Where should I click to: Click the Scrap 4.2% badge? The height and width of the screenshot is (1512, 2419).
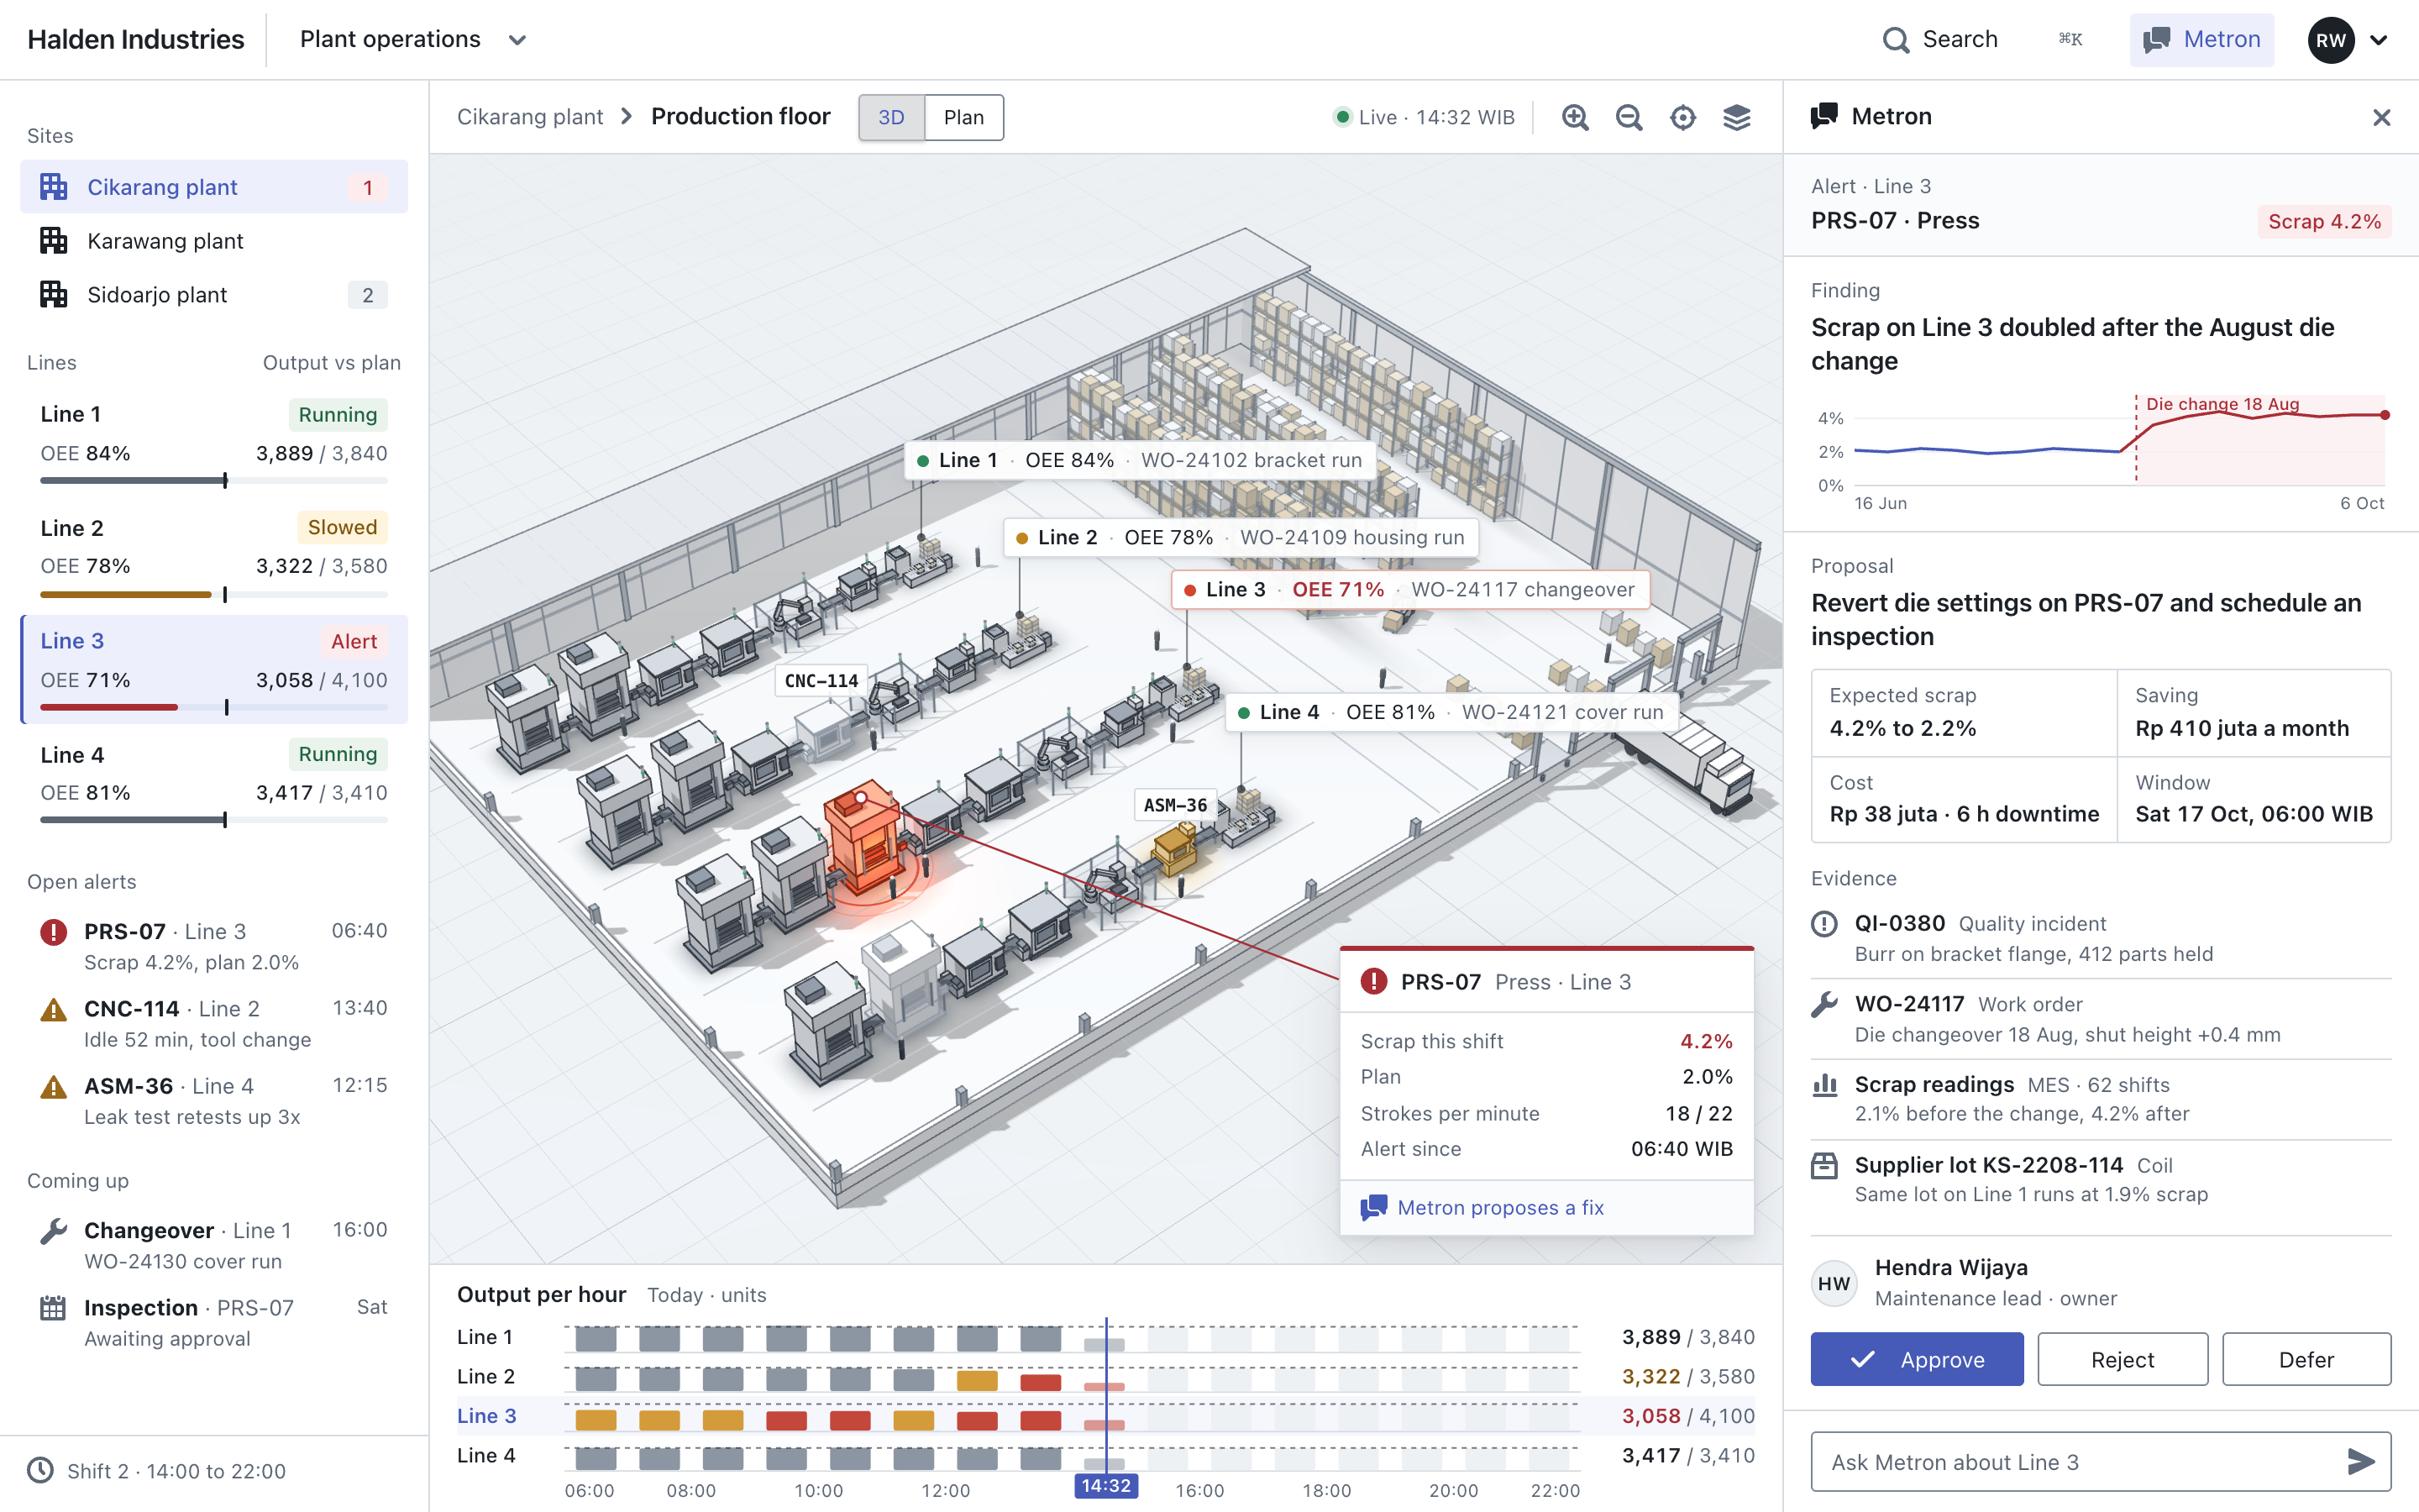(x=2324, y=221)
